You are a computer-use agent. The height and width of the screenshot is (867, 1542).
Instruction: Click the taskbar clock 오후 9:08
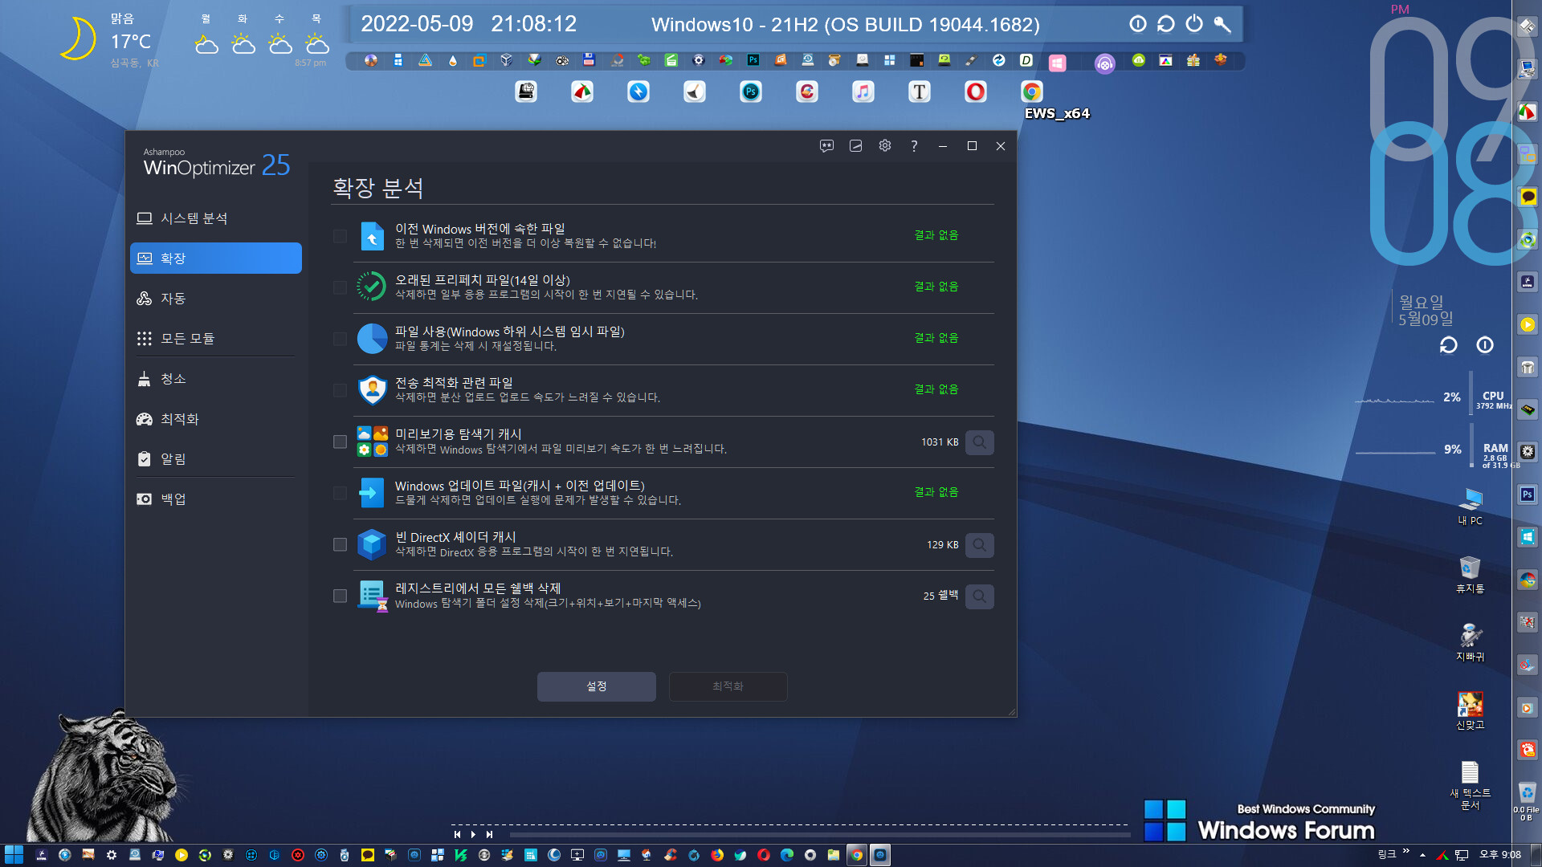click(x=1499, y=855)
